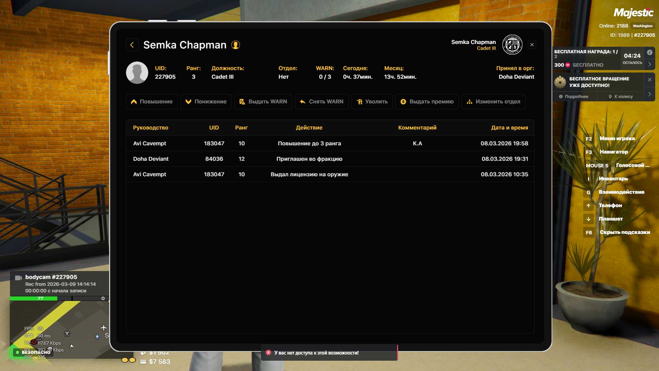Image resolution: width=659 pixels, height=371 pixels.
Task: Click the Semka Chapman avatar picture
Action: click(137, 72)
